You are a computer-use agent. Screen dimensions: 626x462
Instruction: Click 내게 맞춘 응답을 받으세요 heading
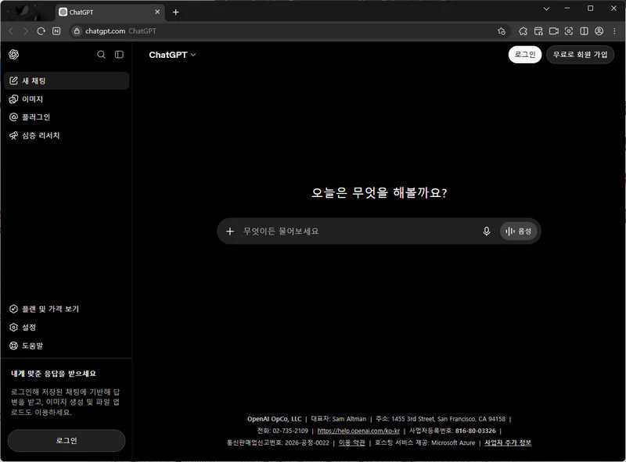click(53, 374)
